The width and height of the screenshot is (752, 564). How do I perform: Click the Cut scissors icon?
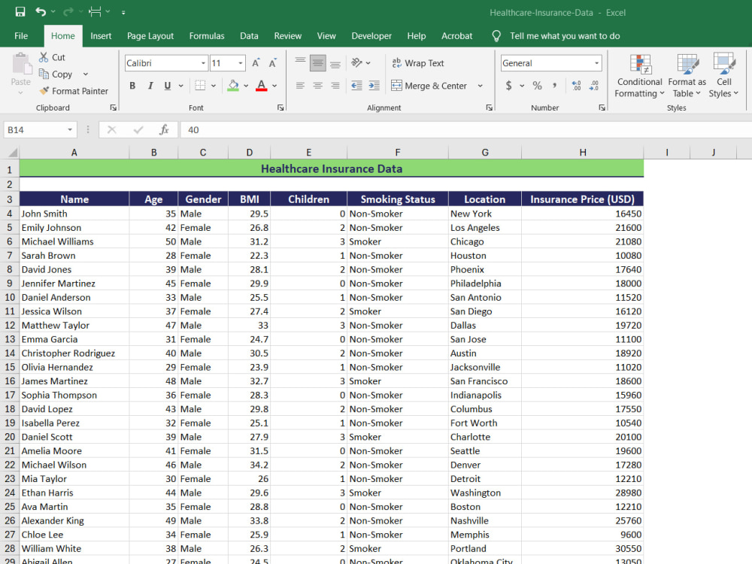coord(44,57)
